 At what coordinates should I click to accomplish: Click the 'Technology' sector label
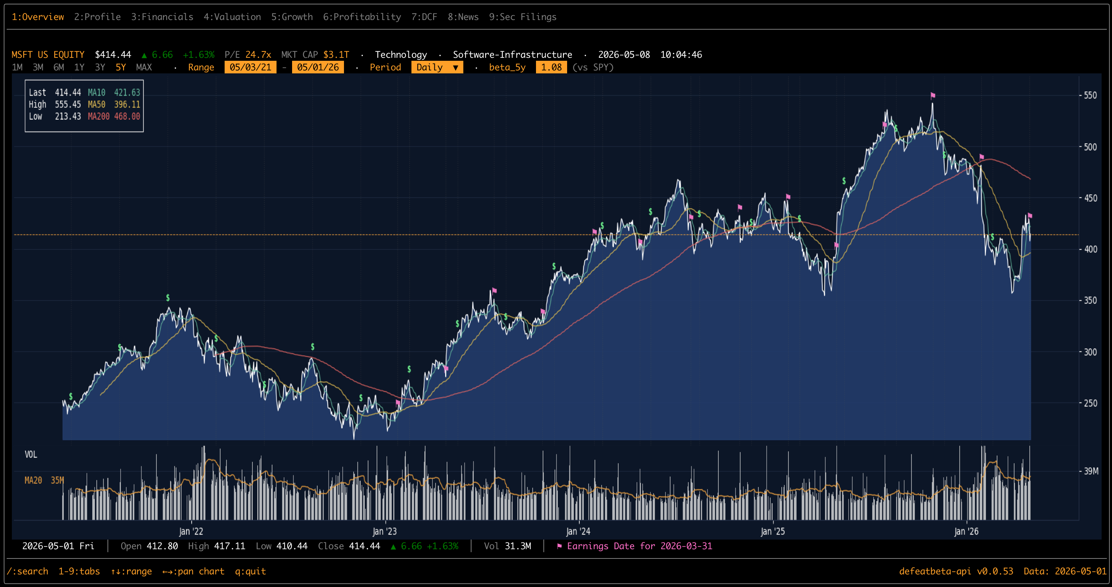[x=401, y=55]
